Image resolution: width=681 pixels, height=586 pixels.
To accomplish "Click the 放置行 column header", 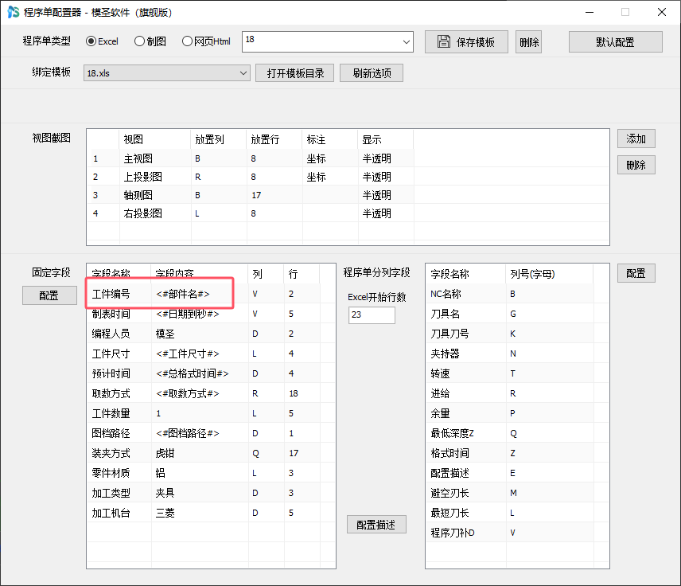I will (274, 139).
